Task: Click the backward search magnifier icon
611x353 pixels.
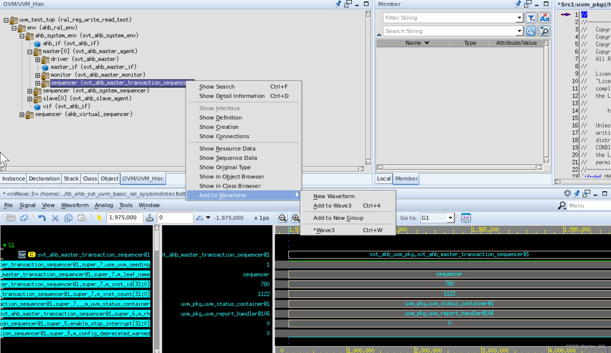Action: pyautogui.click(x=544, y=31)
